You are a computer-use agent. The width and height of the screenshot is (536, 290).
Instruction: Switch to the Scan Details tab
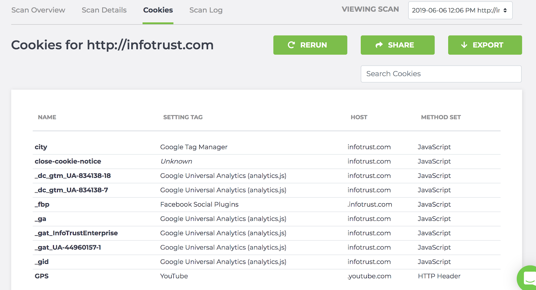pyautogui.click(x=104, y=10)
